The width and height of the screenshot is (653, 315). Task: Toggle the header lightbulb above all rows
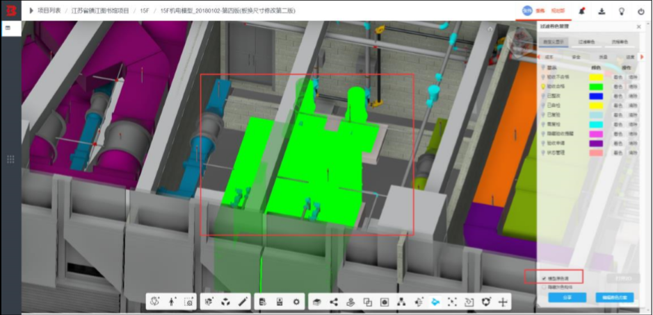[543, 67]
